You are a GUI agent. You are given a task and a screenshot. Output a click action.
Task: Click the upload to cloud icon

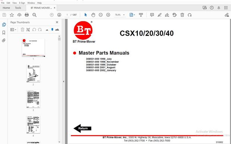coord(19,15)
